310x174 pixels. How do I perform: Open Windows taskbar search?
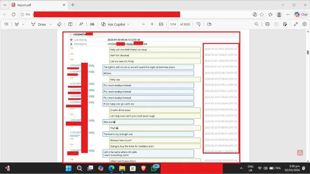point(79,168)
